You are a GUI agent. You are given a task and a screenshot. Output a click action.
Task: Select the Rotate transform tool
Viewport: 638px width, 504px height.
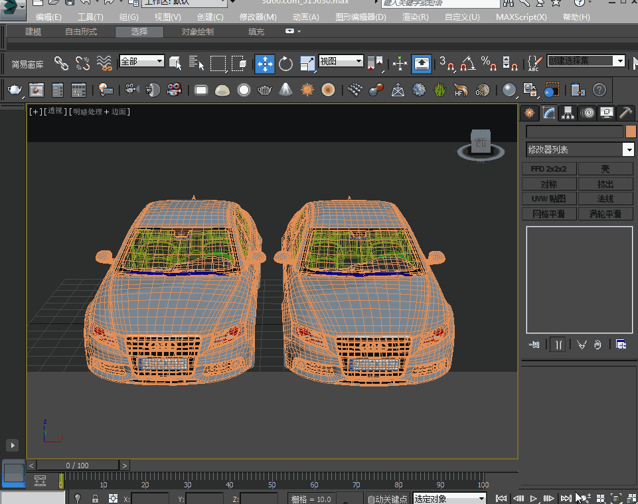coord(286,64)
